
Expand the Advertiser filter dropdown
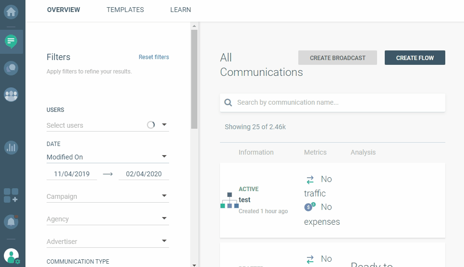164,241
